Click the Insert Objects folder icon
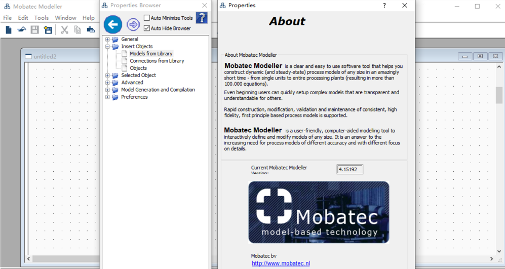Screen dimensions: 505x269 pos(115,47)
